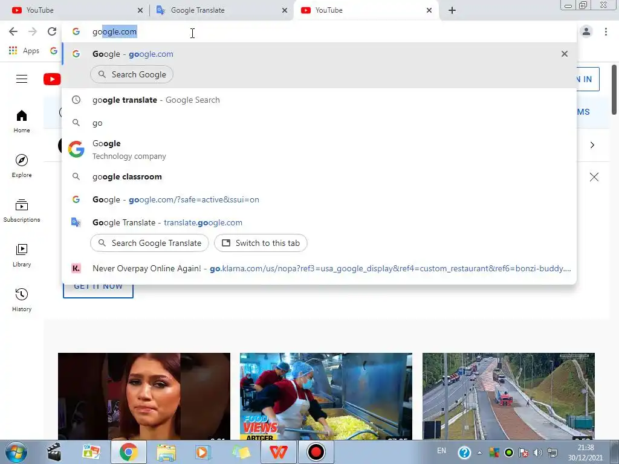This screenshot has width=619, height=464.
Task: Open the crying woman video thumbnail
Action: point(144,396)
